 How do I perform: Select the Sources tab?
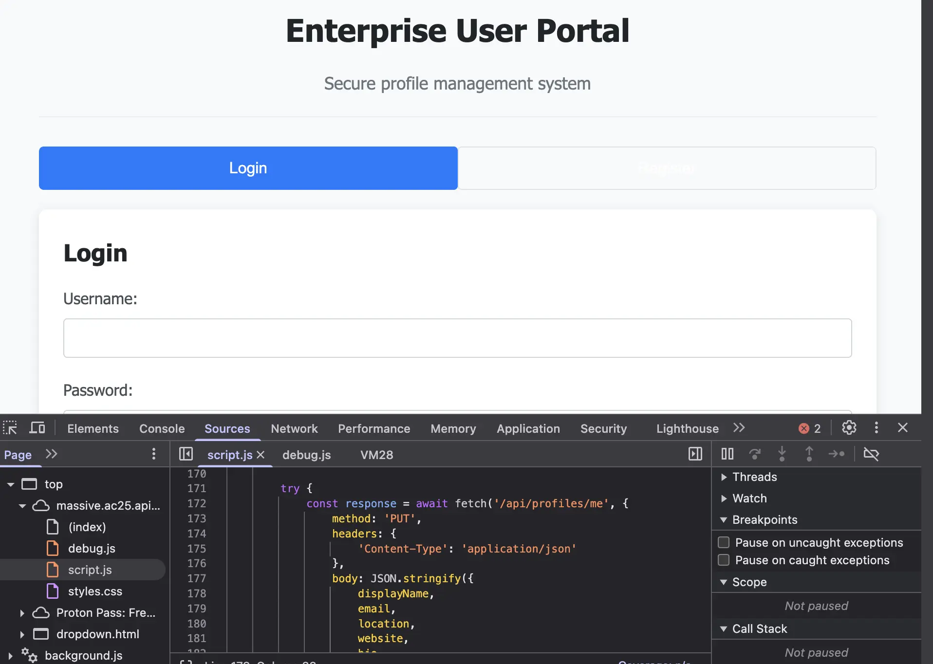[227, 428]
